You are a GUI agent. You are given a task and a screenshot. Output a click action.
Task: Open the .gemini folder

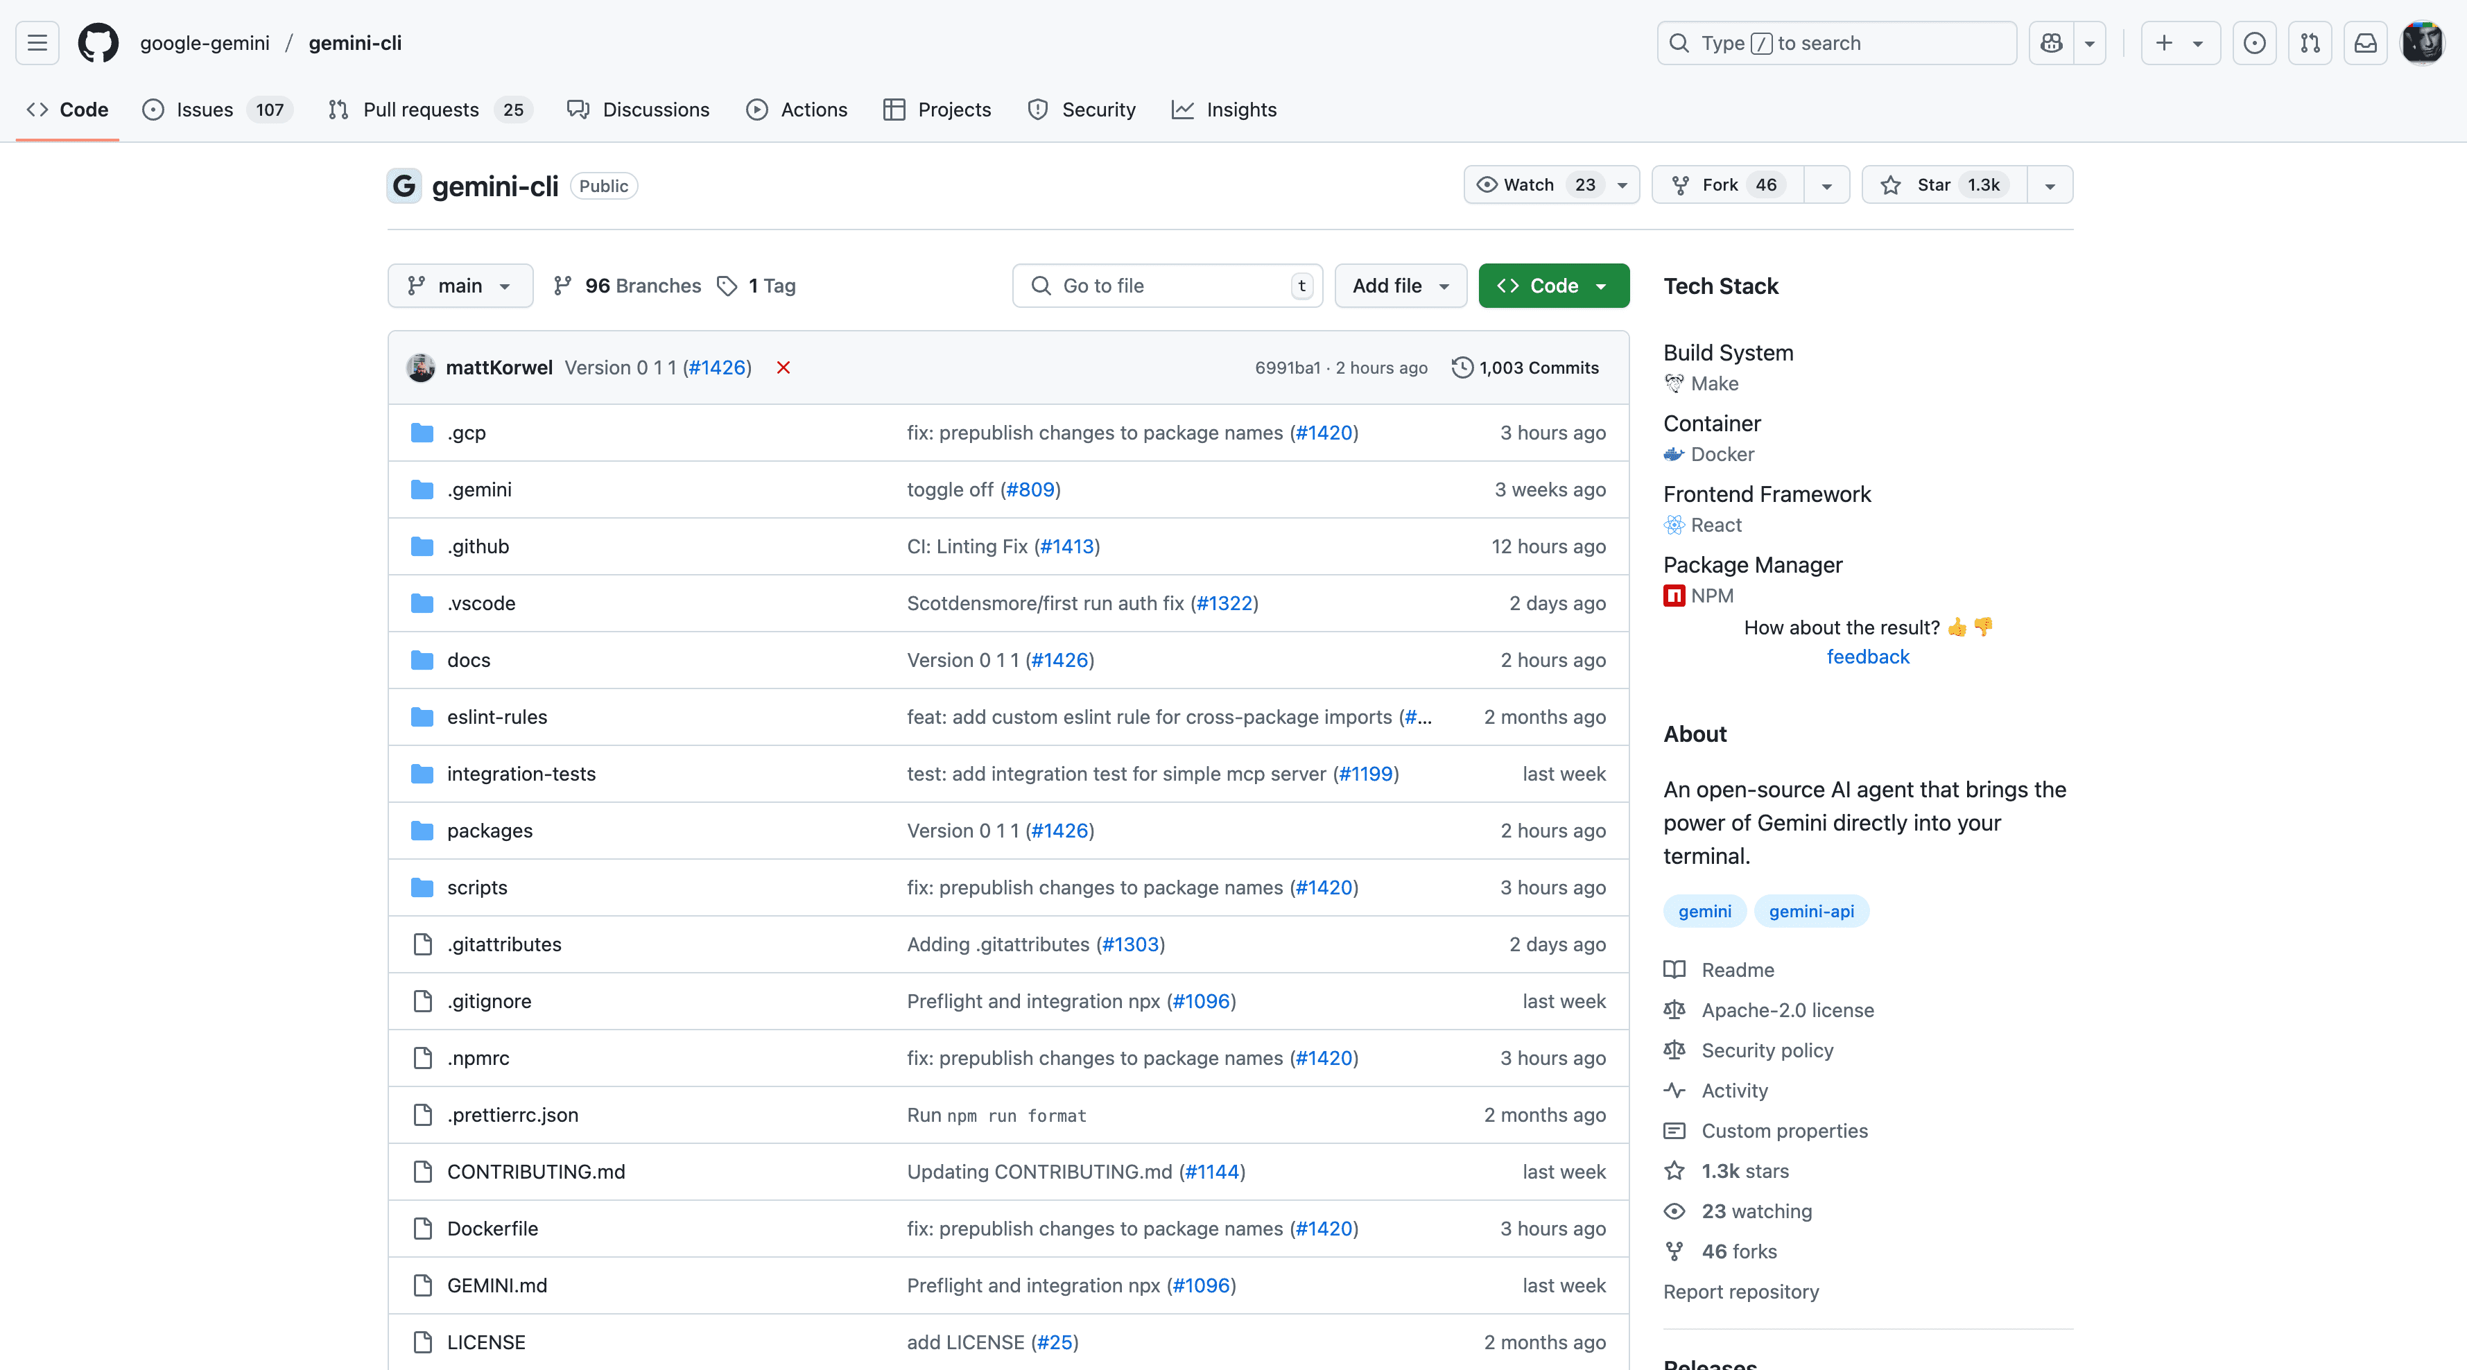(479, 489)
